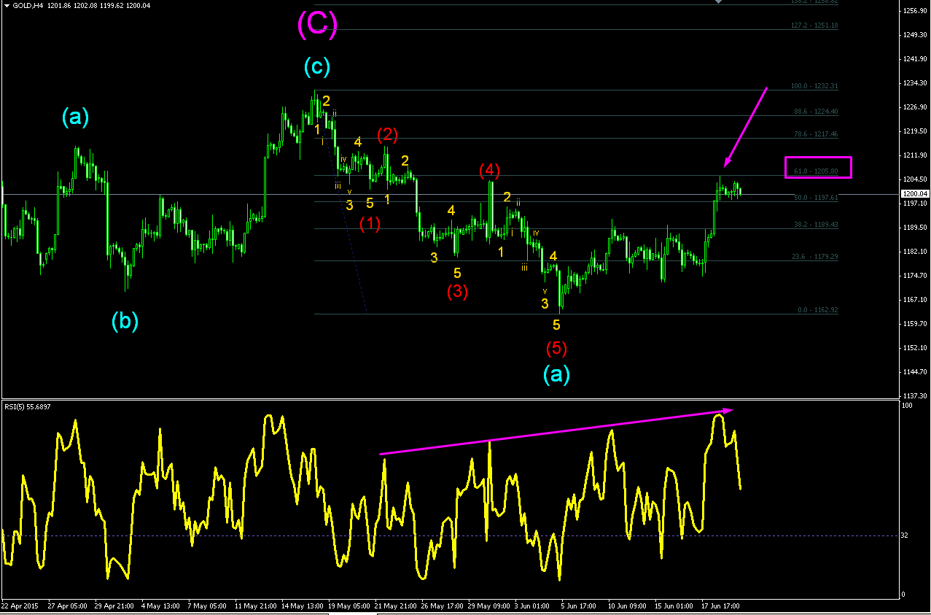The image size is (931, 615).
Task: Click 1137.30 on the price axis
Action: pyautogui.click(x=914, y=396)
